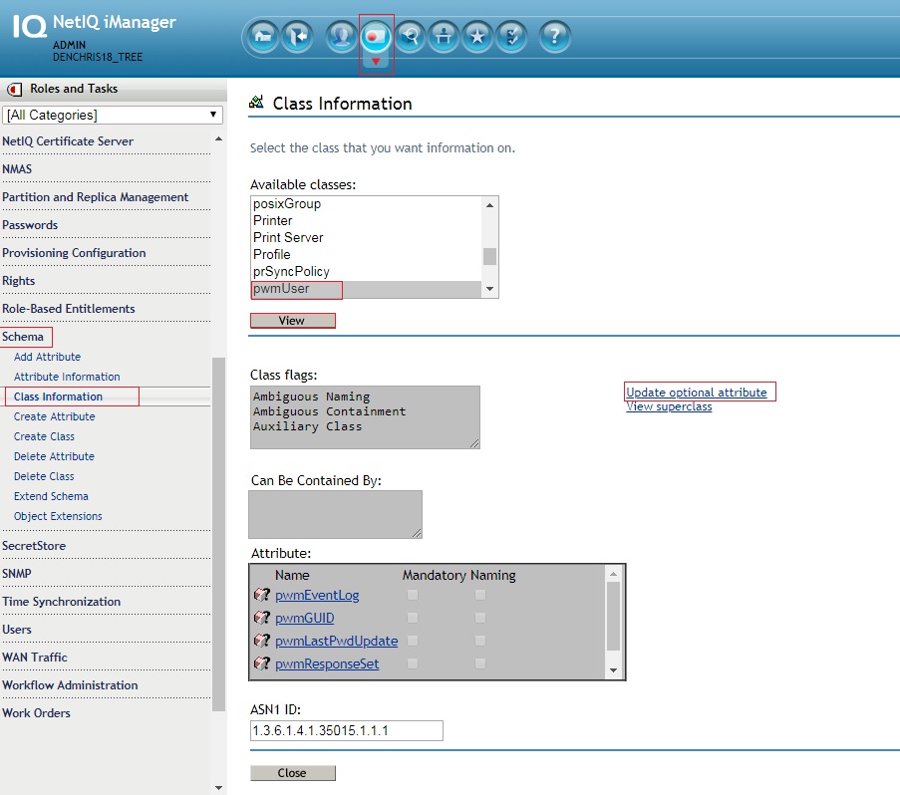Click the Update optional attribute link
This screenshot has height=795, width=900.
[697, 393]
